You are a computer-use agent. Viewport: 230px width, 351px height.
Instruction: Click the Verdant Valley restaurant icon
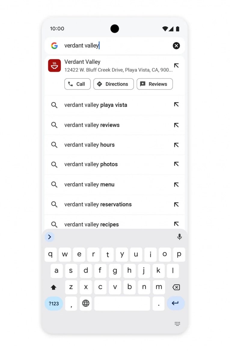pyautogui.click(x=54, y=66)
